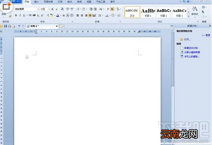The height and width of the screenshot is (145, 212).
Task: Toggle justified alignment
Action: (x=90, y=15)
